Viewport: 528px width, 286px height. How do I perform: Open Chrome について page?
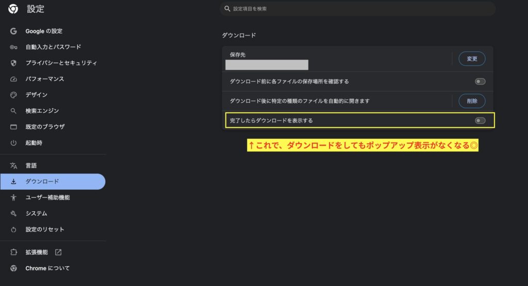coord(47,268)
